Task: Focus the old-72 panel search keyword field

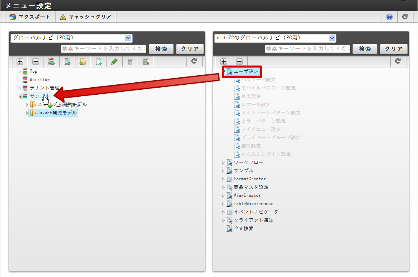Action: pos(307,49)
